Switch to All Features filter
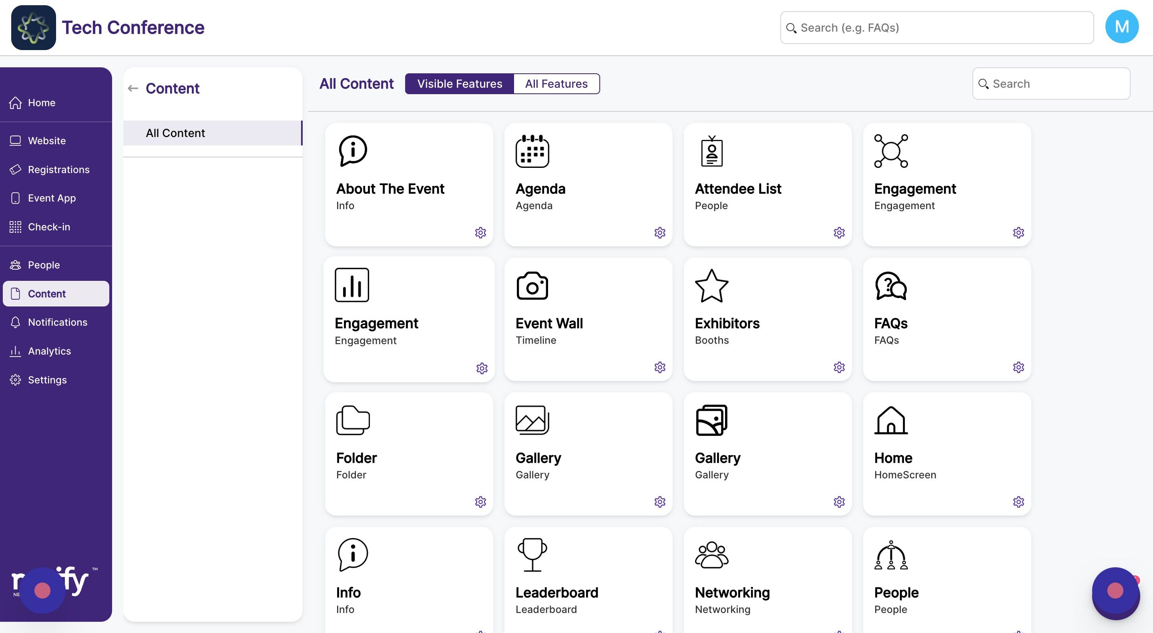The height and width of the screenshot is (633, 1153). pyautogui.click(x=556, y=84)
